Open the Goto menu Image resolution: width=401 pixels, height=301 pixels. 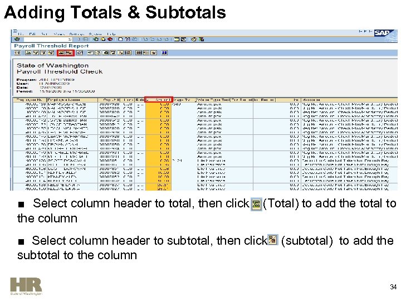click(x=45, y=34)
